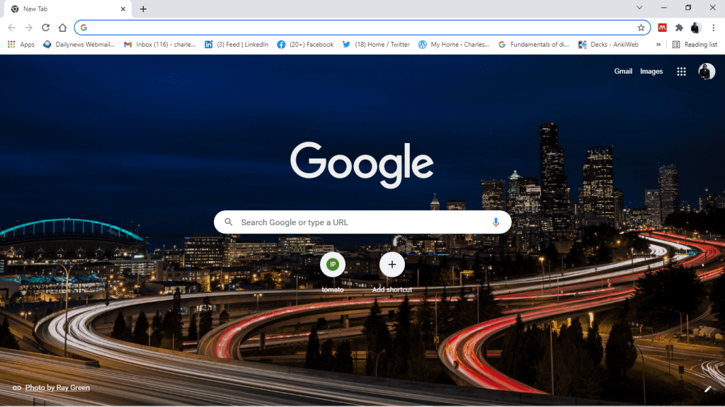The height and width of the screenshot is (407, 725).
Task: Open a new tab with the plus button
Action: 143,9
